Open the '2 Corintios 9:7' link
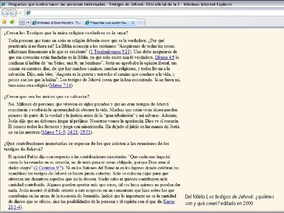284x213 pixels. pos(49,168)
